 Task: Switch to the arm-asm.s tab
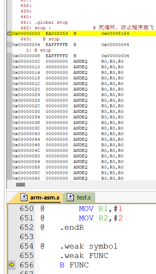[x=45, y=198]
